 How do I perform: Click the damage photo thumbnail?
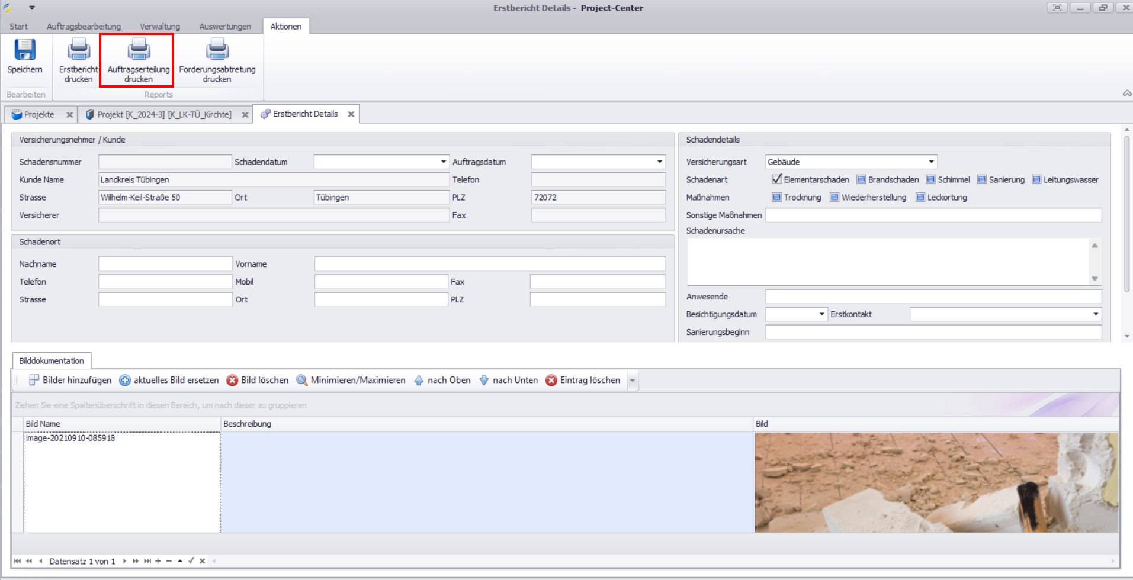pyautogui.click(x=936, y=482)
